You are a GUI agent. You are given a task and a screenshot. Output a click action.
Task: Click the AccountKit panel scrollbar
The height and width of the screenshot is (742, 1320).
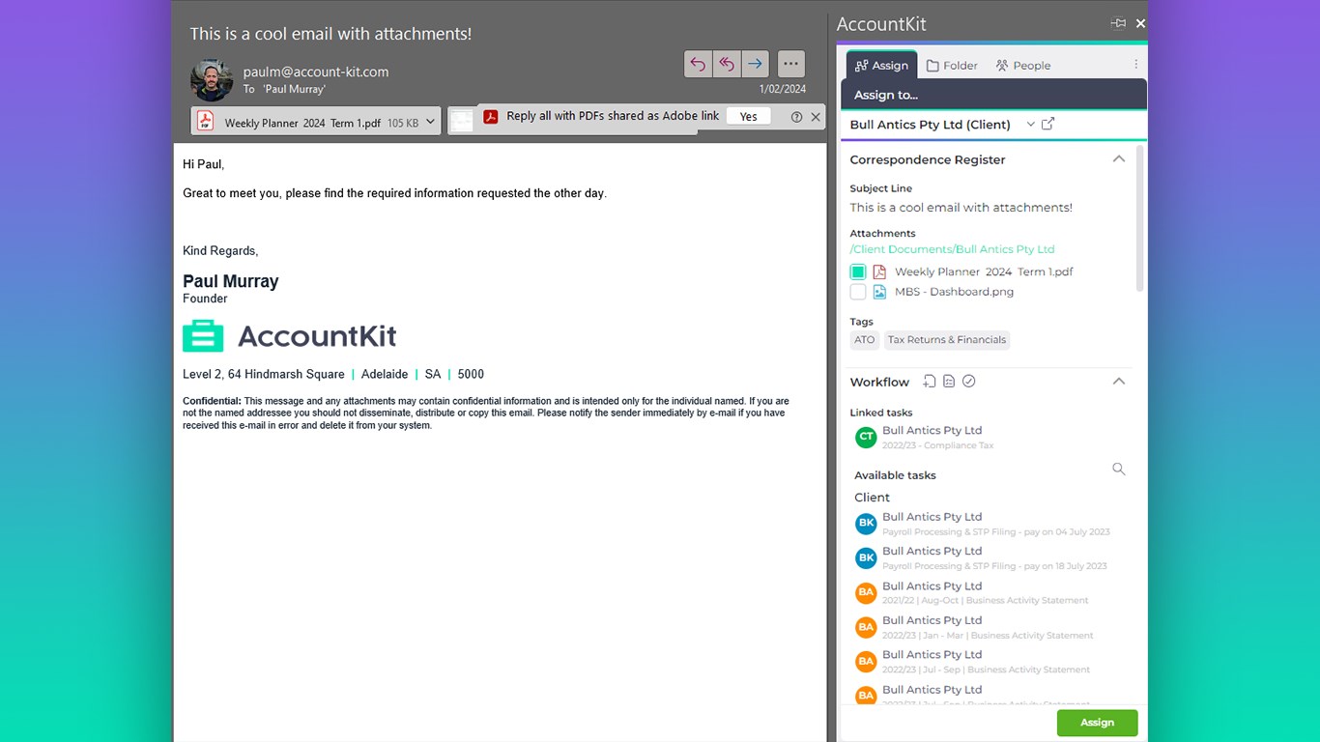1140,217
